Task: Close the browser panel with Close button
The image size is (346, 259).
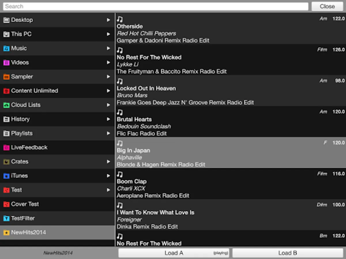Action: pos(327,6)
